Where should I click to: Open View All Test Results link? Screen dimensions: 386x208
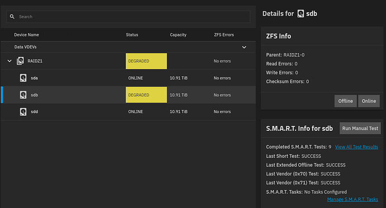[356, 147]
